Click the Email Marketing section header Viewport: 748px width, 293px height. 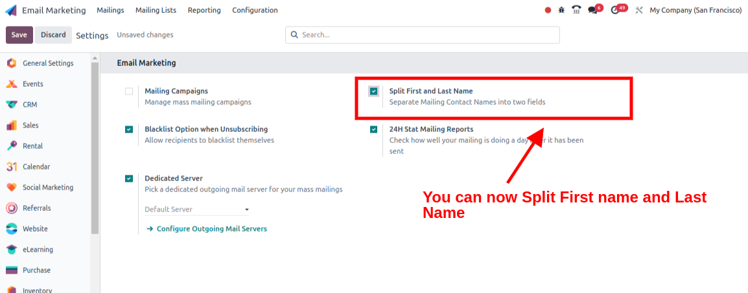(x=146, y=63)
